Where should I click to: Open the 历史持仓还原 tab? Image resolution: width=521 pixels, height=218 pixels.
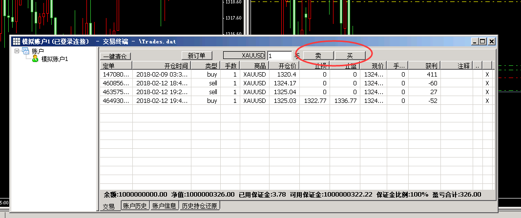click(x=200, y=206)
